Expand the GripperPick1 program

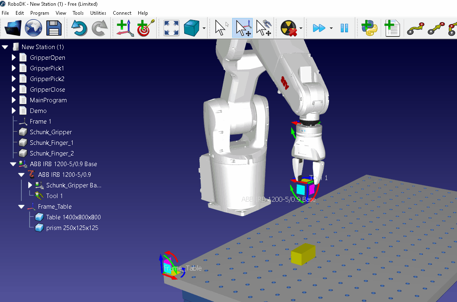(x=14, y=68)
